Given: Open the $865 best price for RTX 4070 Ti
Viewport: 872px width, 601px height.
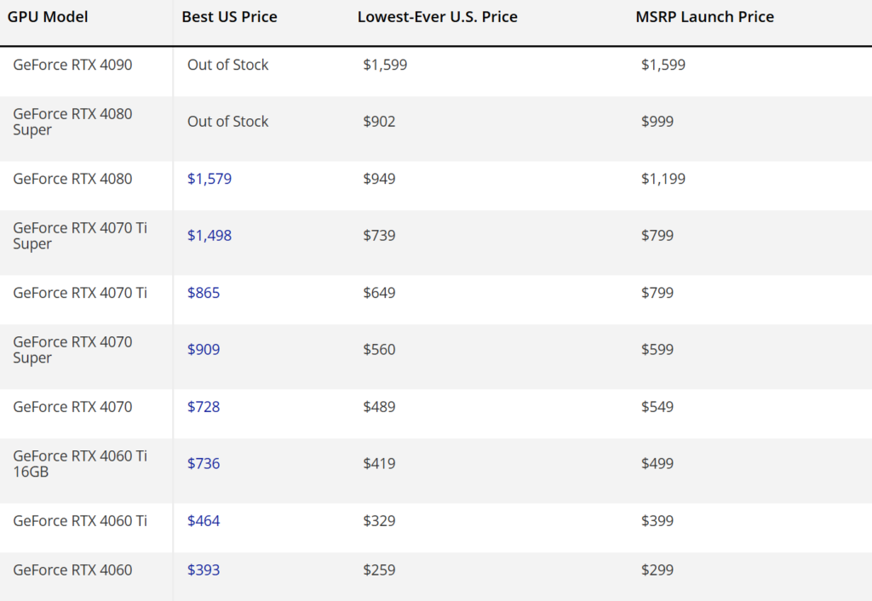Looking at the screenshot, I should pyautogui.click(x=203, y=293).
